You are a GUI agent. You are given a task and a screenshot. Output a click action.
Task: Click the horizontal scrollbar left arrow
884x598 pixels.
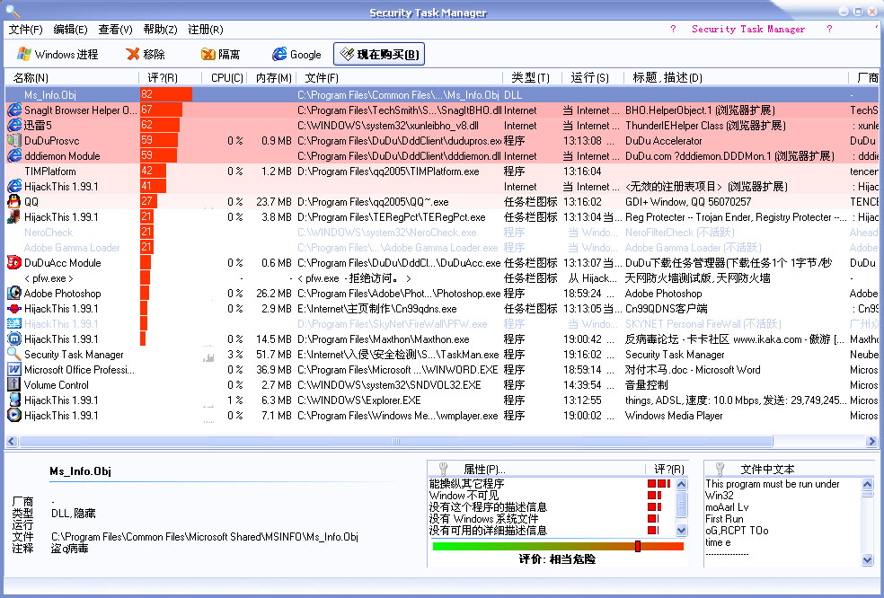coord(12,441)
